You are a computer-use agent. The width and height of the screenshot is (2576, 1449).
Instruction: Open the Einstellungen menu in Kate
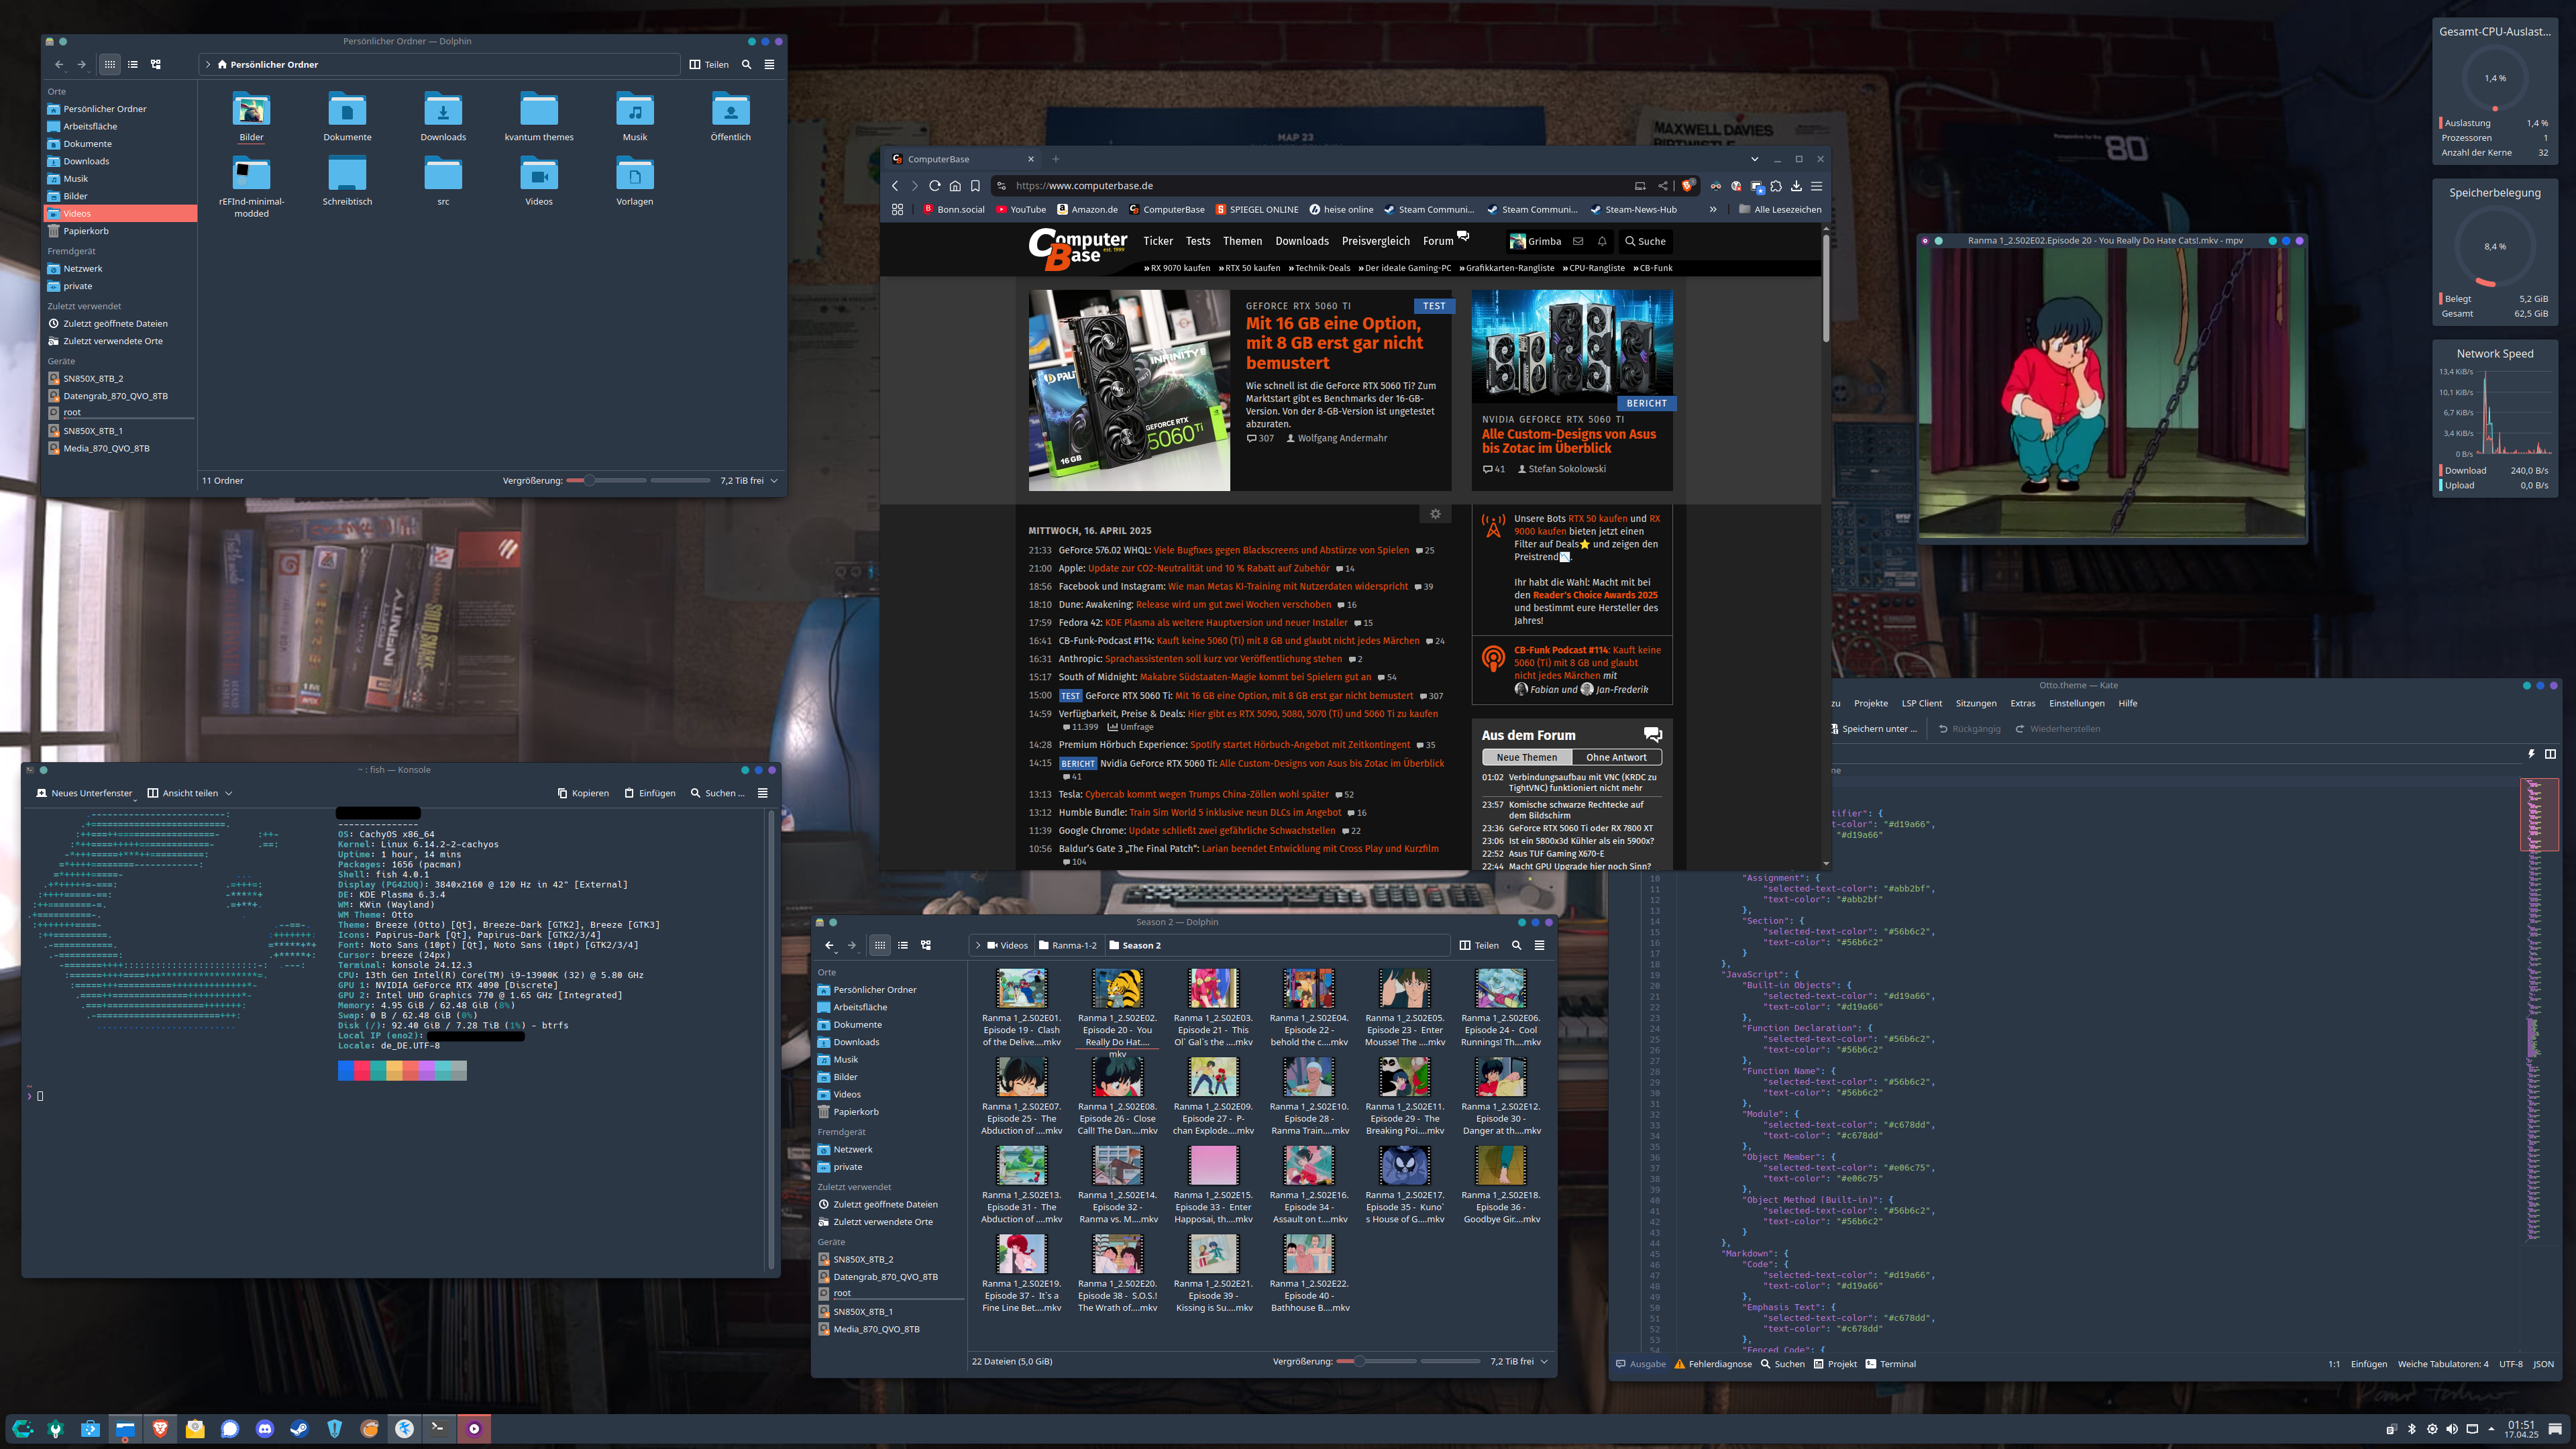point(2076,703)
